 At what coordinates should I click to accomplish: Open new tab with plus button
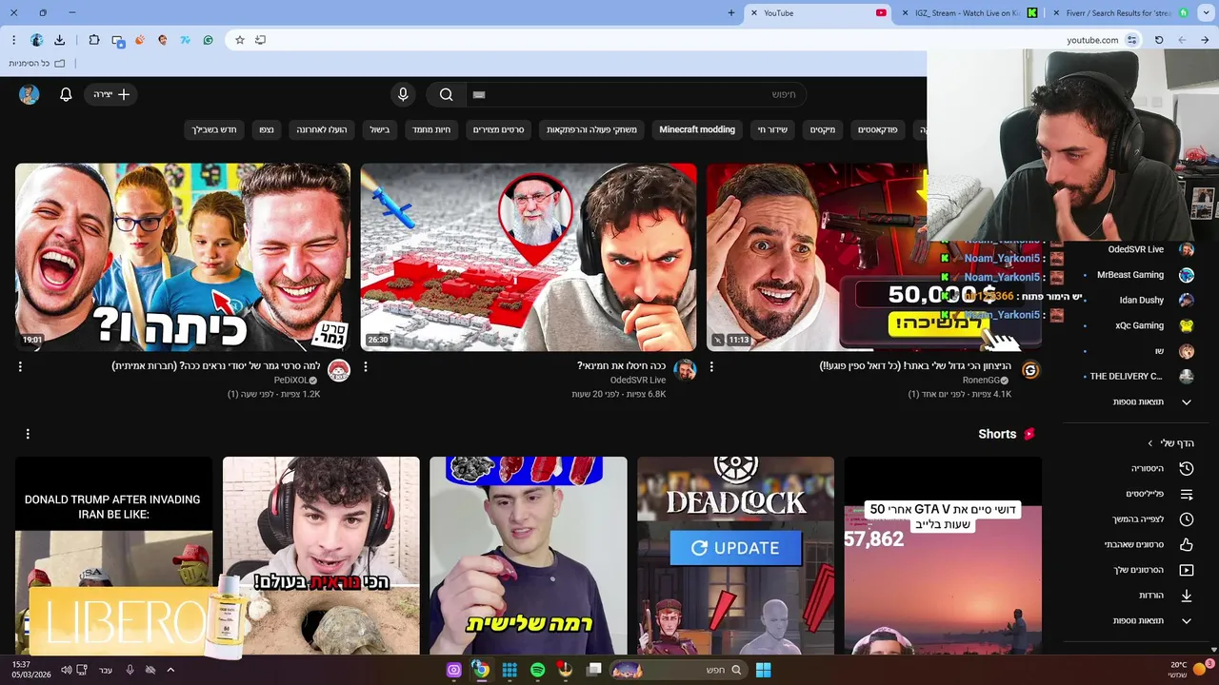coord(731,13)
